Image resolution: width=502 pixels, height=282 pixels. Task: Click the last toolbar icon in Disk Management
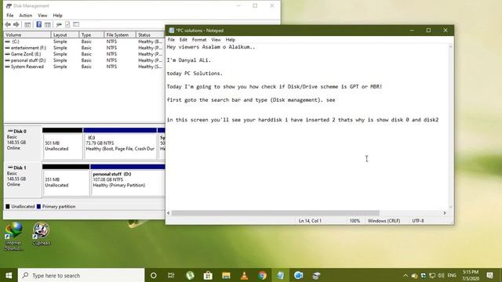coord(76,24)
